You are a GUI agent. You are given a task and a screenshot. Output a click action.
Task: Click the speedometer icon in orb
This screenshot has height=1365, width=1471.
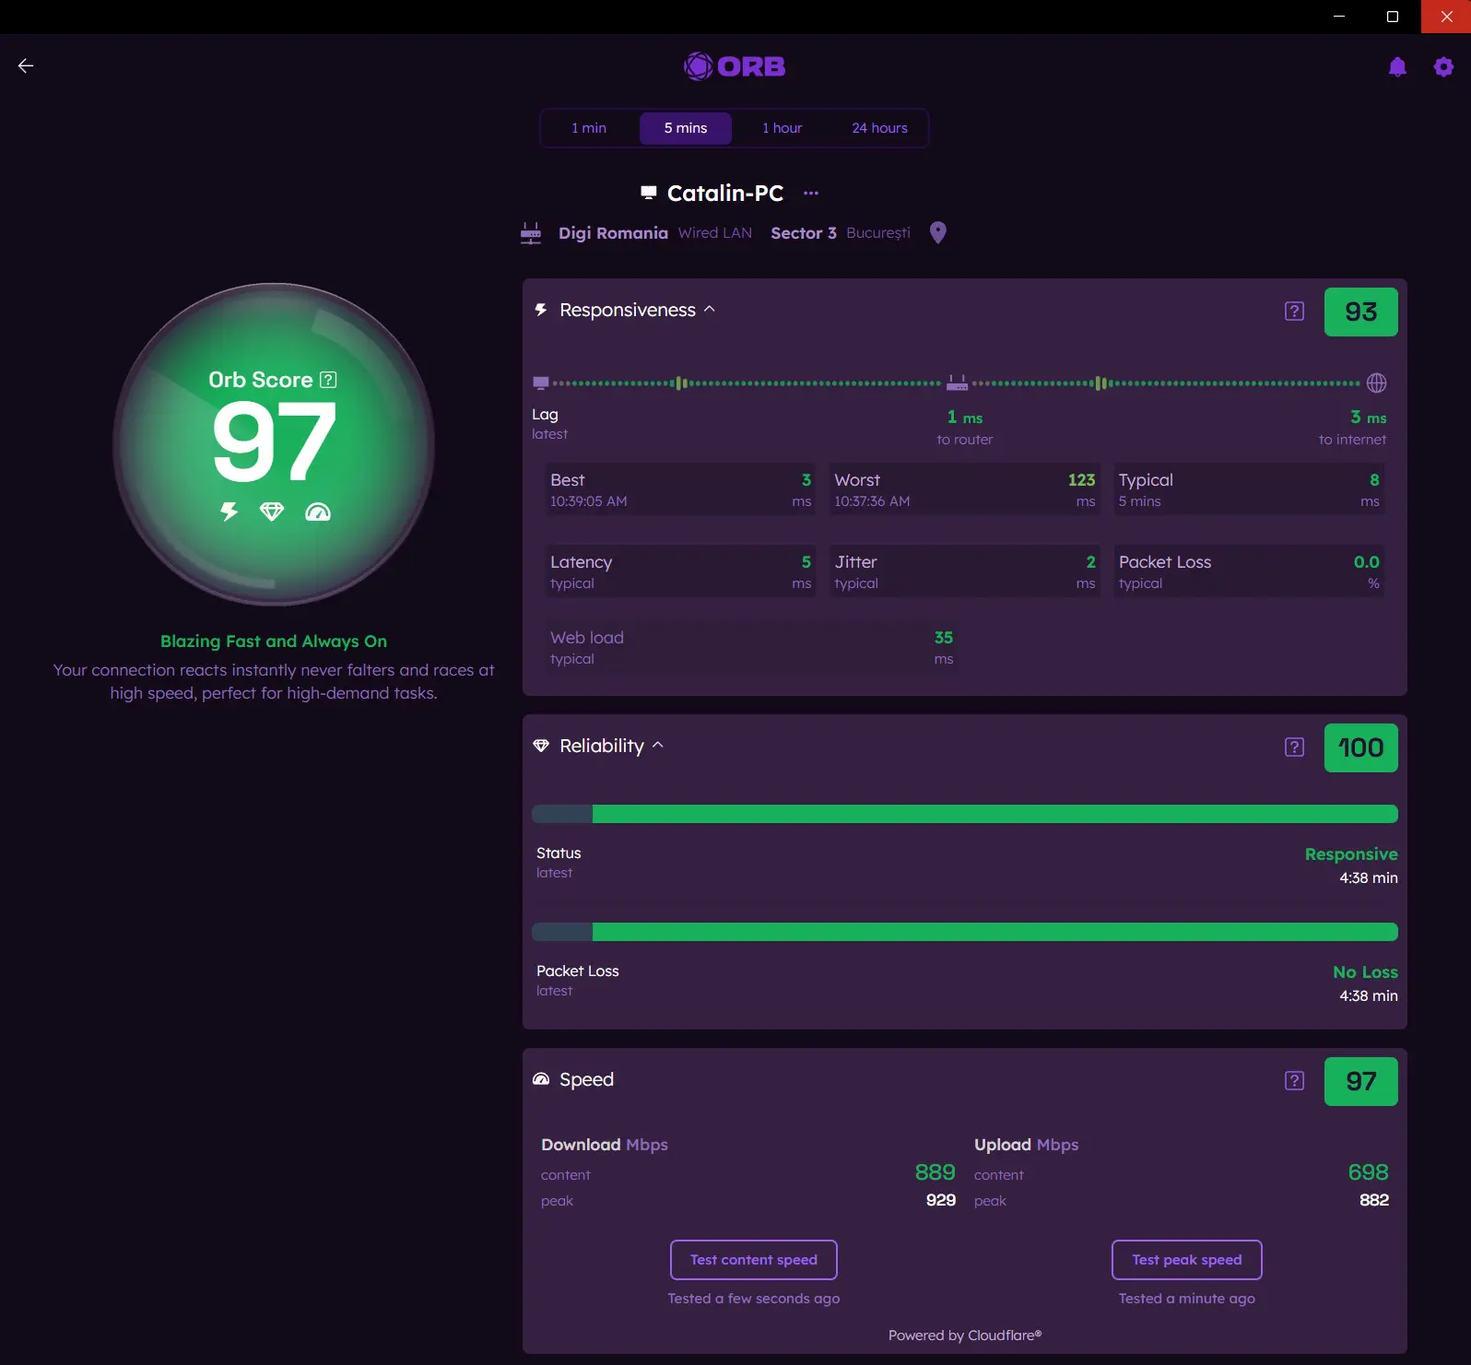(x=318, y=512)
